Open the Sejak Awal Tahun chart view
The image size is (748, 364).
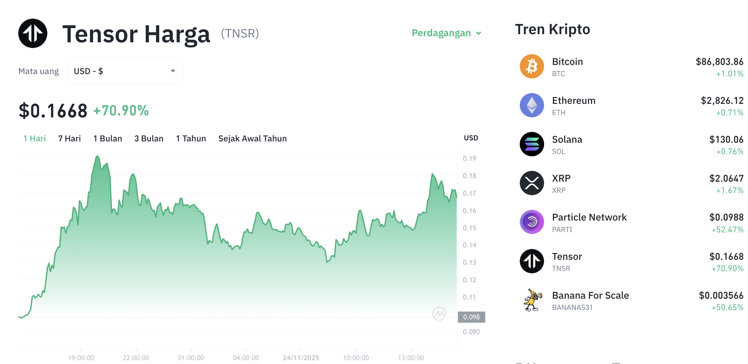point(252,138)
